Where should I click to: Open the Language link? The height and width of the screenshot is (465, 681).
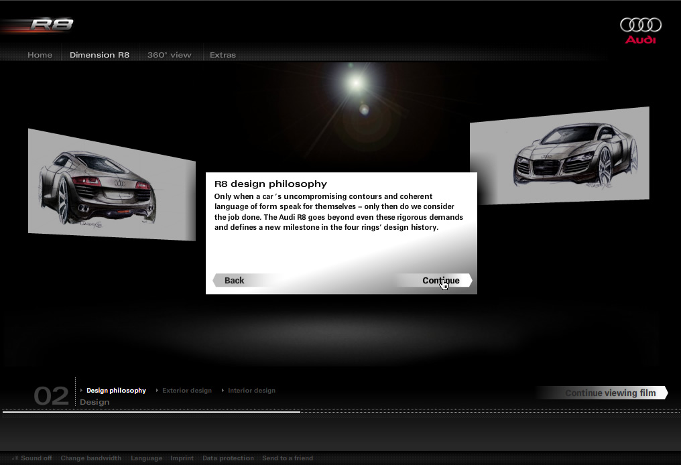pos(146,458)
